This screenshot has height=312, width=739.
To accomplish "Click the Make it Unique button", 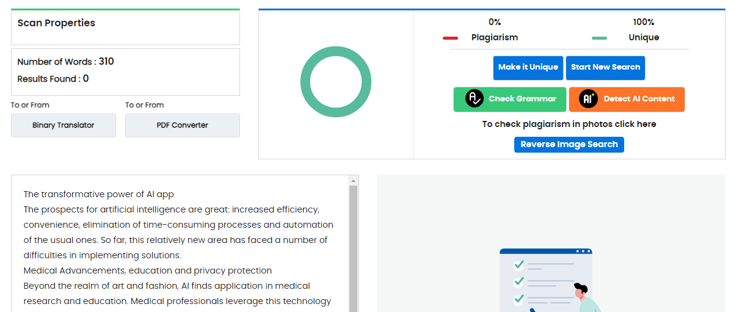I will click(528, 68).
